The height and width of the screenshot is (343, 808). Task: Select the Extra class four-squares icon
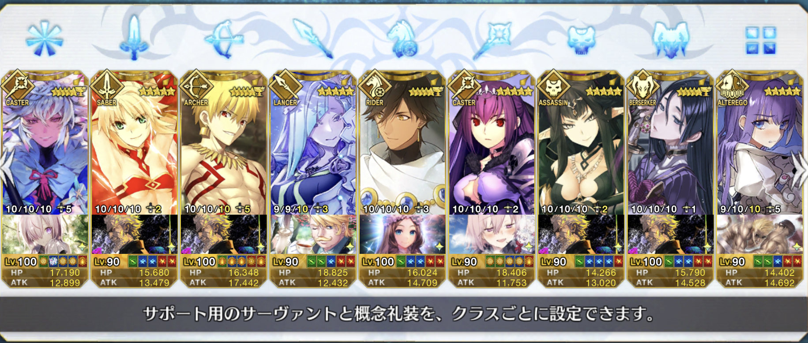[760, 40]
